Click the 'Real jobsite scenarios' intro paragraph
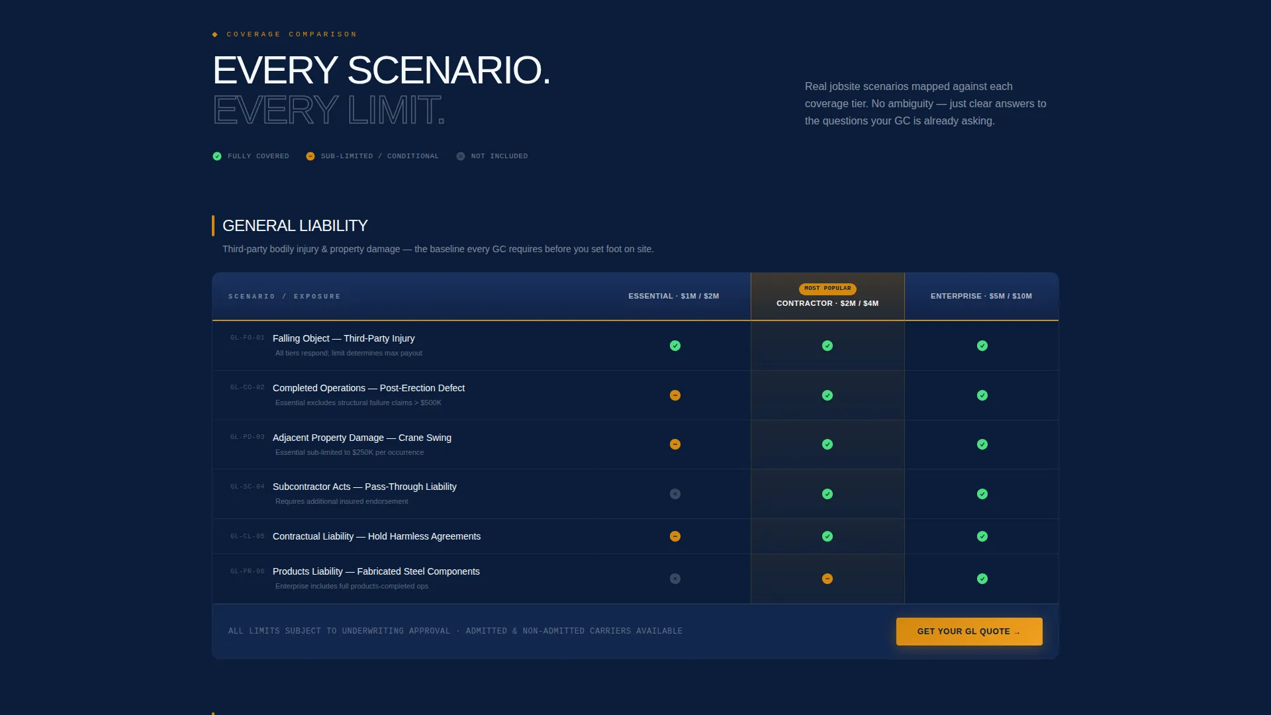 [x=925, y=104]
